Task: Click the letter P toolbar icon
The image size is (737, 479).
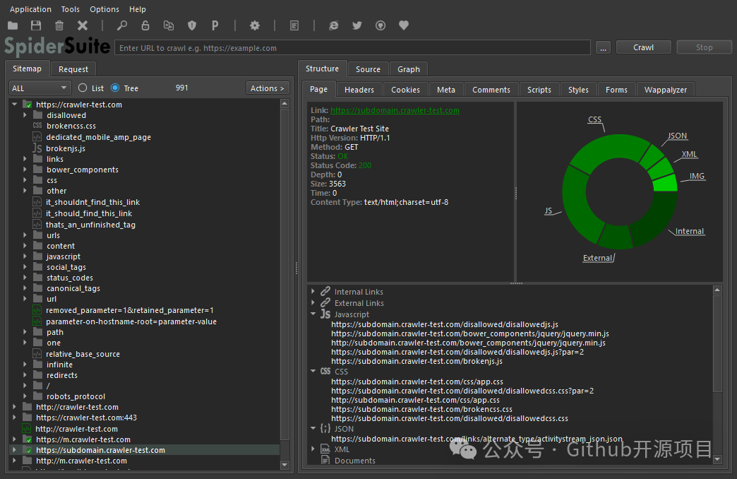Action: [x=215, y=25]
